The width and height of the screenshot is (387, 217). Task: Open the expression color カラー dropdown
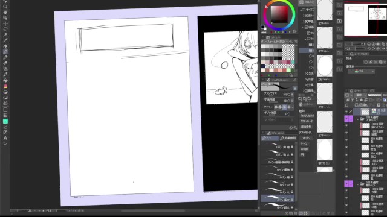[x=361, y=71]
